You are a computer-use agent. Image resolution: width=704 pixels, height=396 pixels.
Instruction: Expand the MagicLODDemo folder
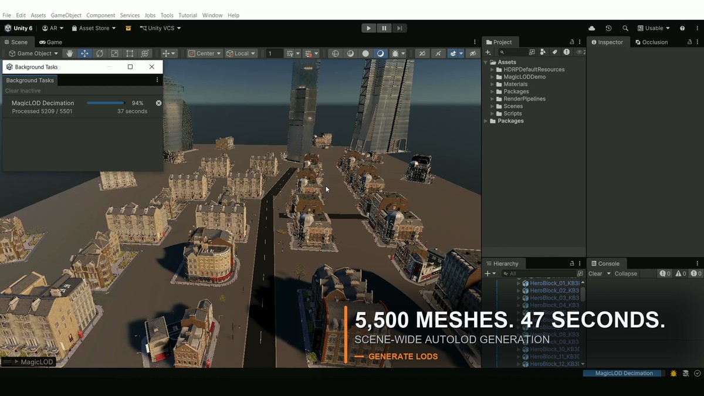click(492, 77)
